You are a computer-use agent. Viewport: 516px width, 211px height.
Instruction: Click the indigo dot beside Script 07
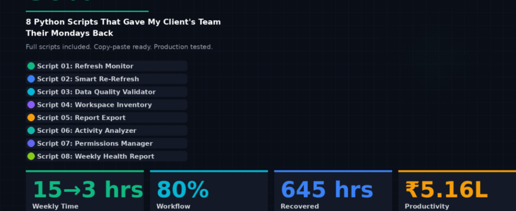[31, 143]
